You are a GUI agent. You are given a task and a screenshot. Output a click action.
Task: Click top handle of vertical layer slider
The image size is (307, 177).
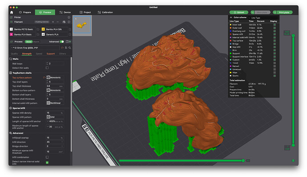[293, 35]
